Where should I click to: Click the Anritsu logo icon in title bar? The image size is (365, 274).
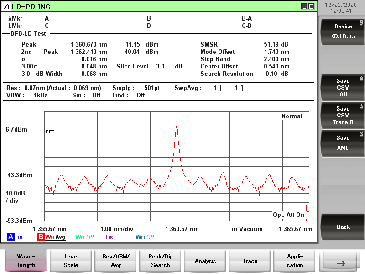[x=6, y=6]
